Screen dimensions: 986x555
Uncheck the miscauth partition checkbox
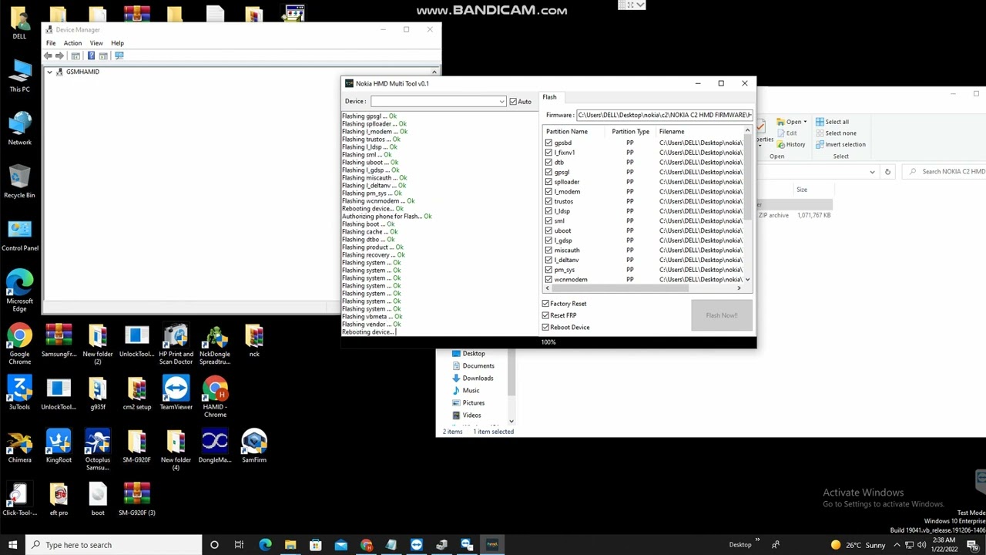(548, 250)
